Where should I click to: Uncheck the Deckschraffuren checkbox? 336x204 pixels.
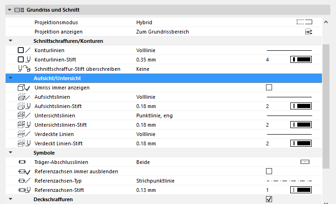269,199
